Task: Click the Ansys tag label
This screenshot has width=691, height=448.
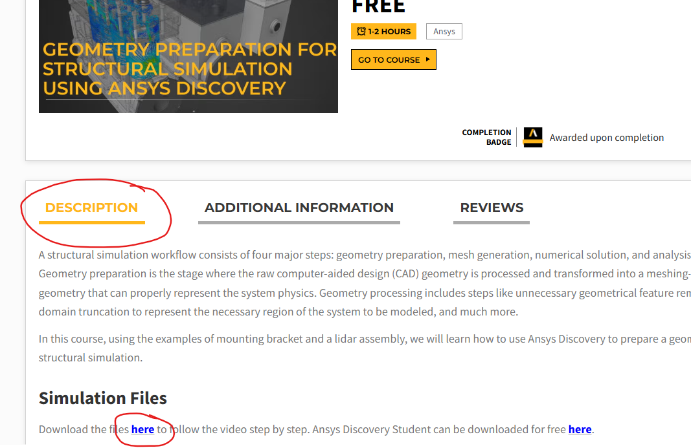Action: point(444,31)
